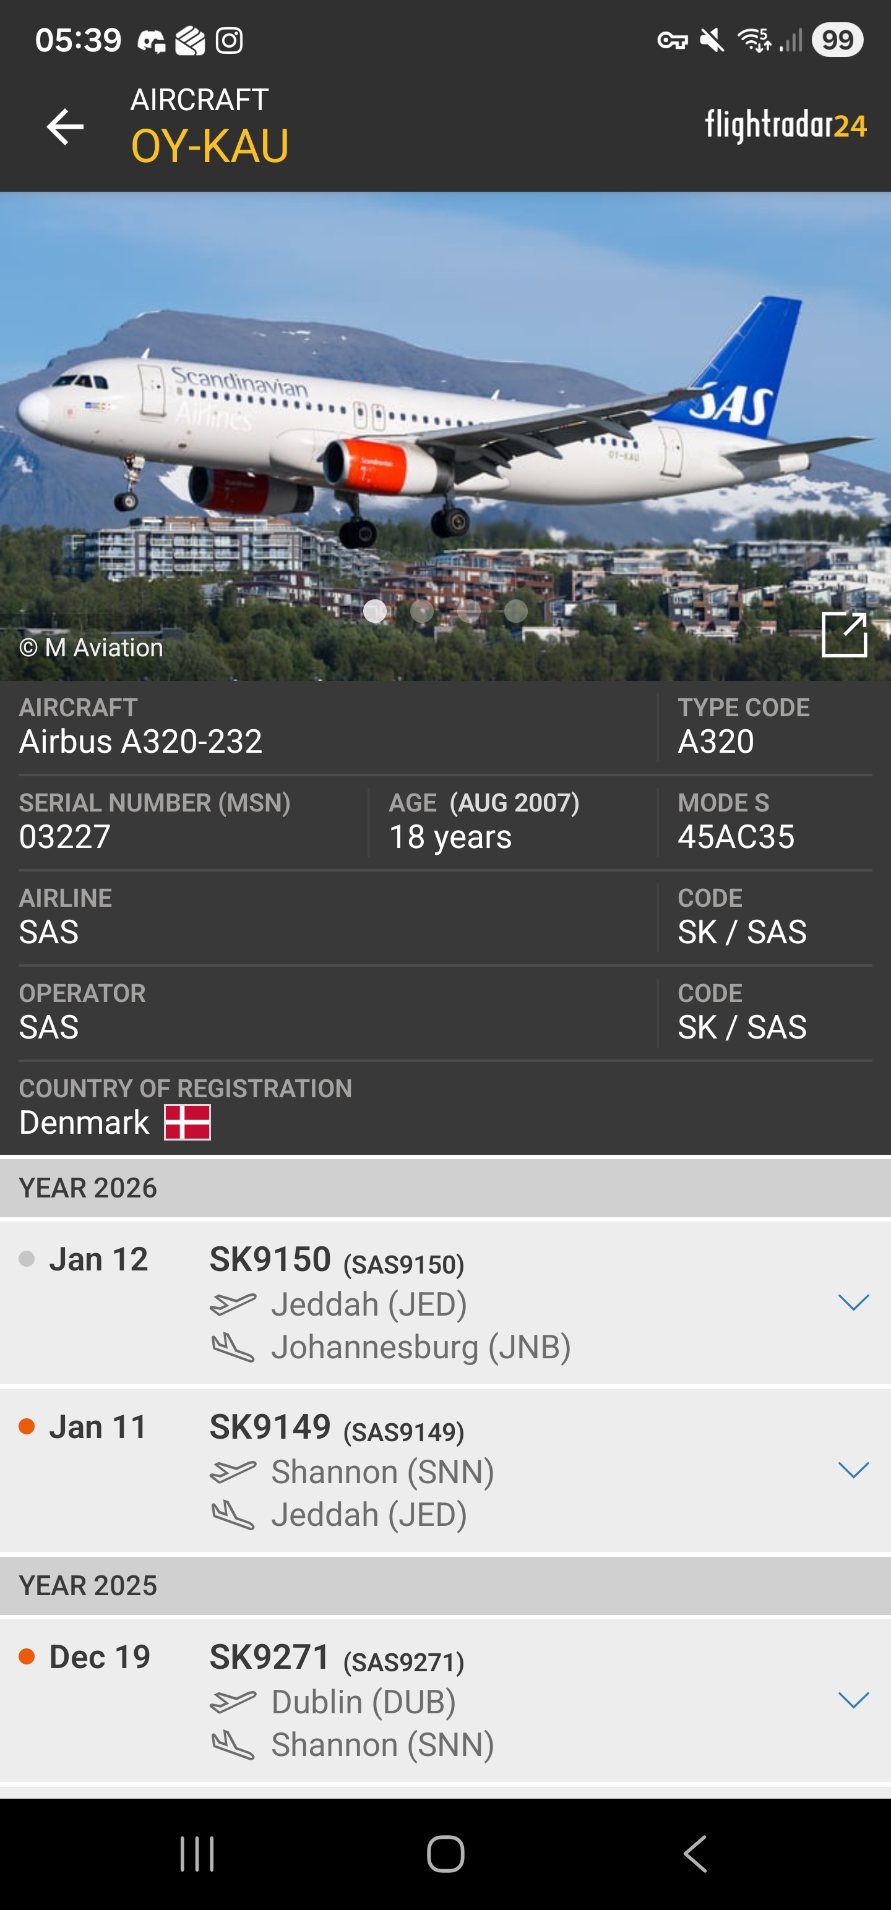Switch to the second photo carousel dot
Viewport: 891px width, 1910px height.
coord(422,611)
